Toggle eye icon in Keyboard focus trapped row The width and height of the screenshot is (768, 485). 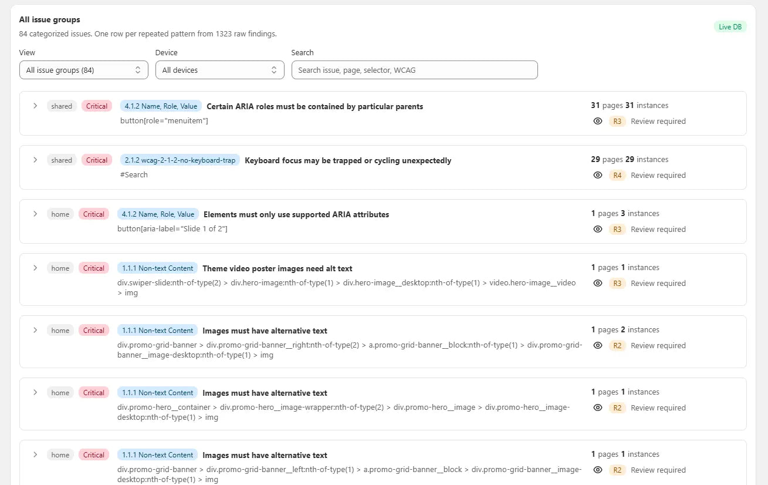pos(598,175)
